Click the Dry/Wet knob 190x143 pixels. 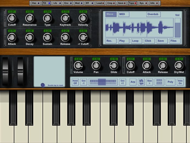pyautogui.click(x=179, y=66)
